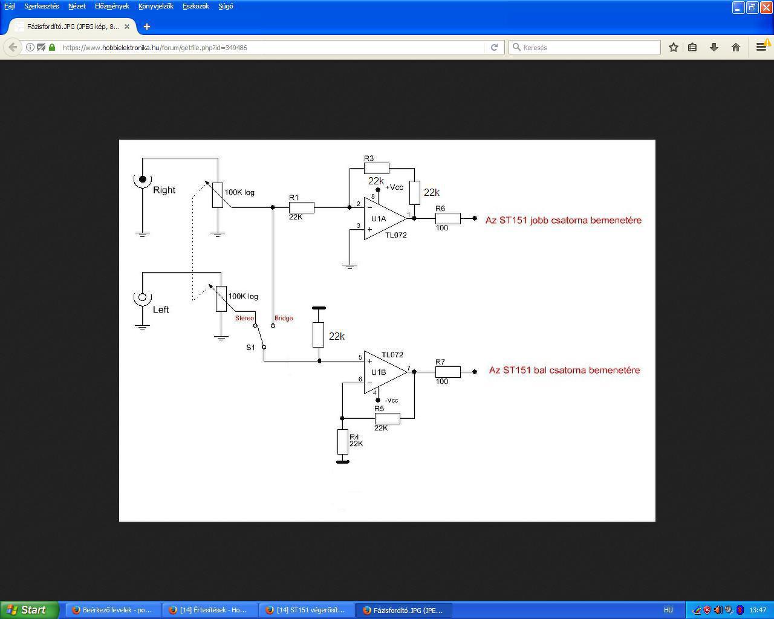
Task: Click the HU language indicator
Action: point(668,610)
